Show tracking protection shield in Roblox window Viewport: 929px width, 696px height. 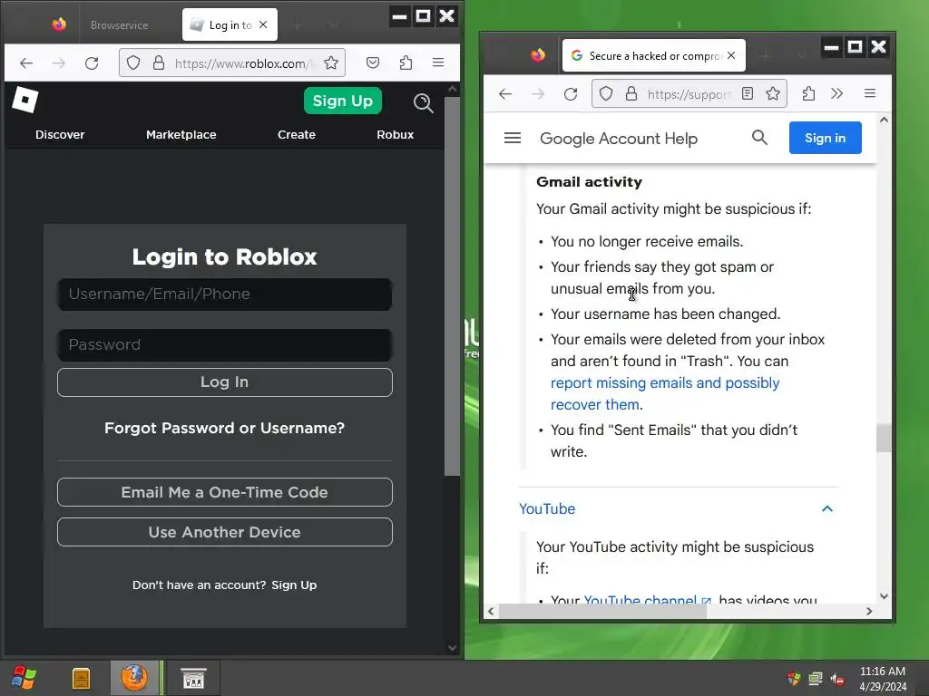133,63
